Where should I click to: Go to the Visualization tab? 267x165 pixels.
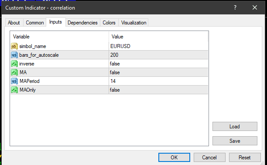133,23
